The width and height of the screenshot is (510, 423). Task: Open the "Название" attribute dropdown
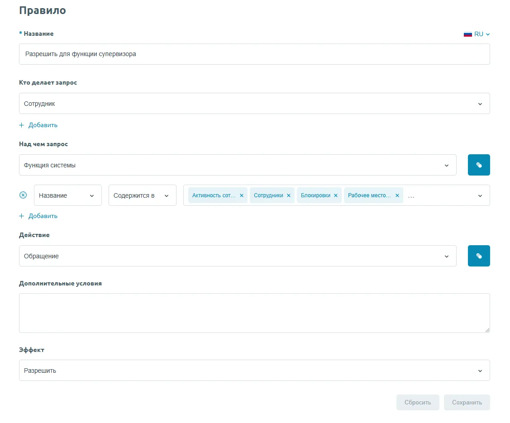point(67,195)
